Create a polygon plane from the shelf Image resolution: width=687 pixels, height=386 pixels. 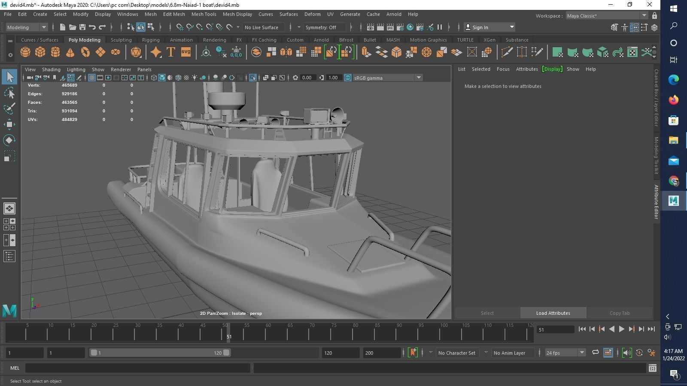click(x=100, y=52)
